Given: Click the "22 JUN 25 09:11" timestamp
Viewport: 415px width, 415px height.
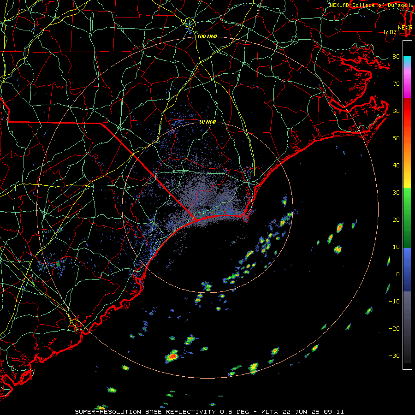Looking at the screenshot, I should (312, 412).
